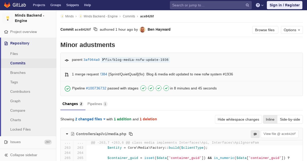Click the first pipeline stage check icon
Viewport: 307px width, 161px height.
tap(143, 88)
